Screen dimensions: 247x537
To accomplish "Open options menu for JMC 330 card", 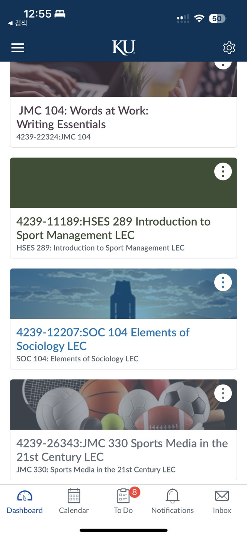I will click(223, 393).
